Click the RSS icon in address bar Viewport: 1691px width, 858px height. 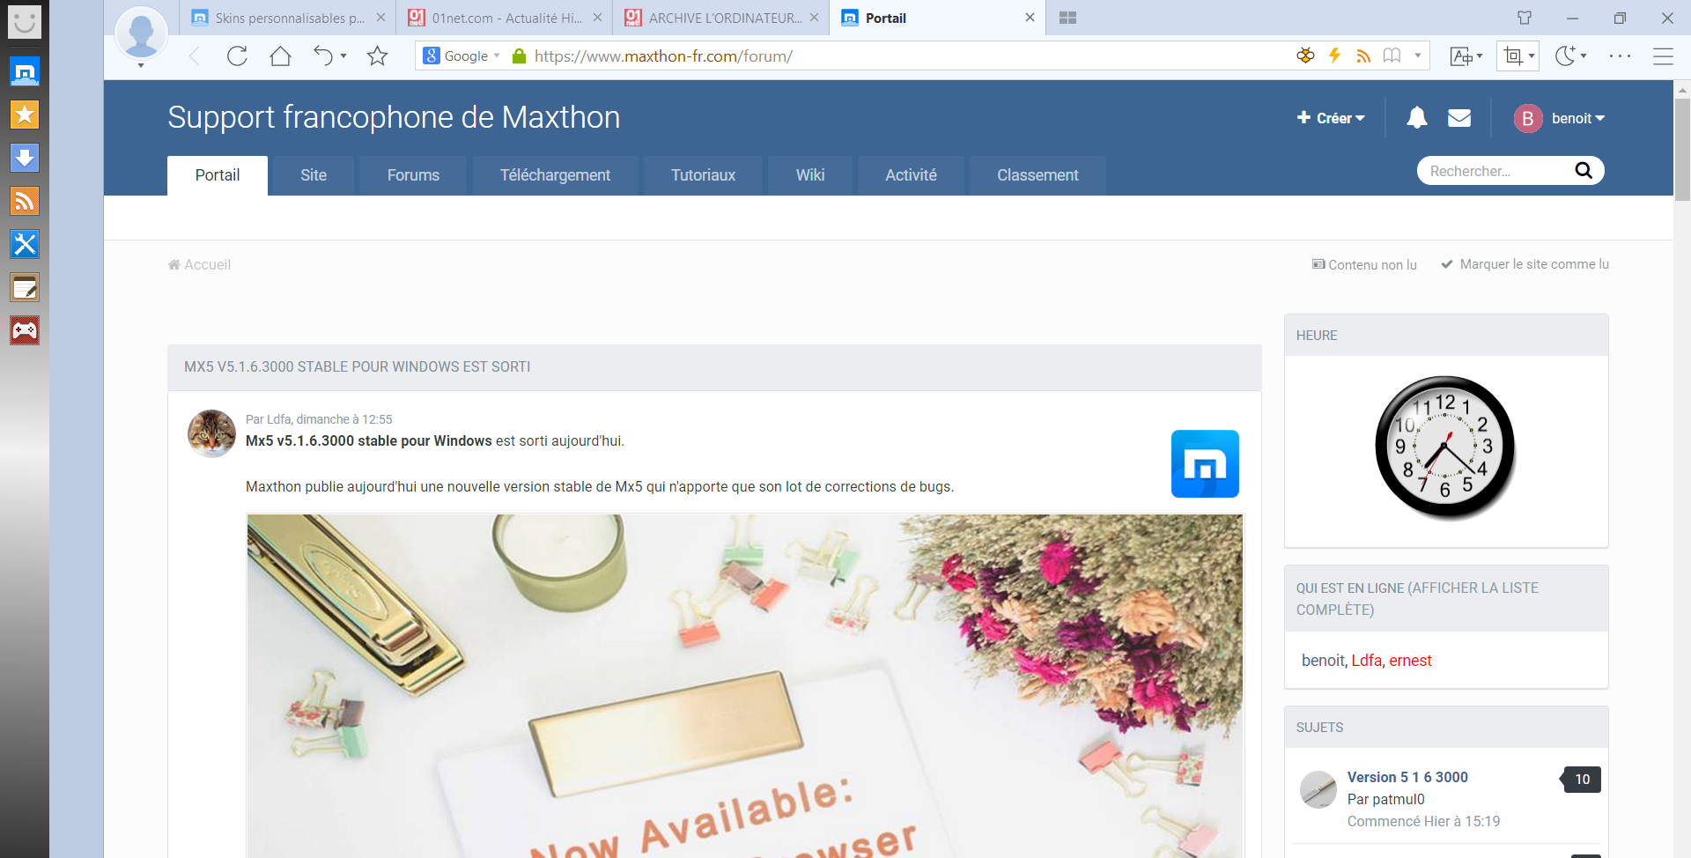[x=1363, y=56]
